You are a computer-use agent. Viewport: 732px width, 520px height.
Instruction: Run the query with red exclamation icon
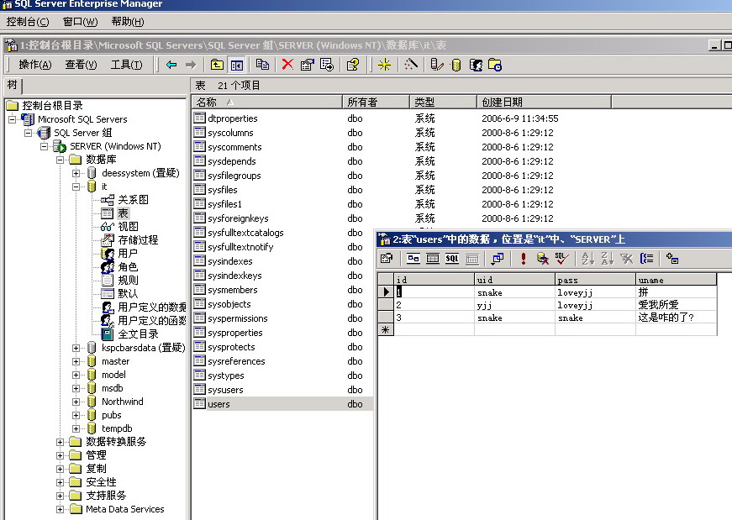click(524, 258)
